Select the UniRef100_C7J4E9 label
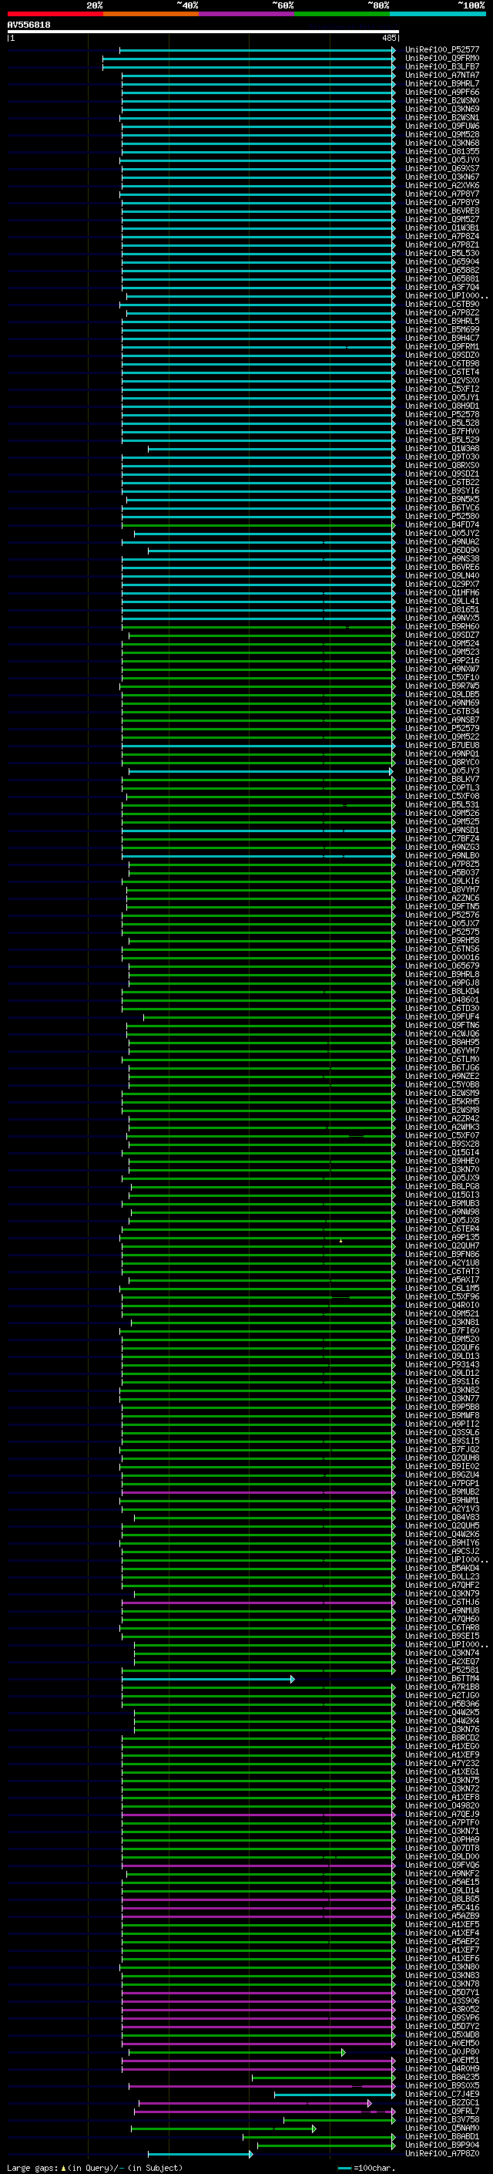 (441, 2094)
